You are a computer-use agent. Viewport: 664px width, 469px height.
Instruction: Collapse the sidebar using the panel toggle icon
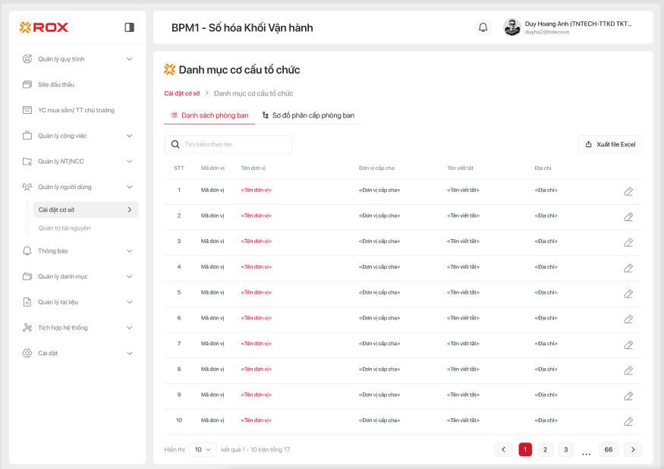pyautogui.click(x=129, y=27)
